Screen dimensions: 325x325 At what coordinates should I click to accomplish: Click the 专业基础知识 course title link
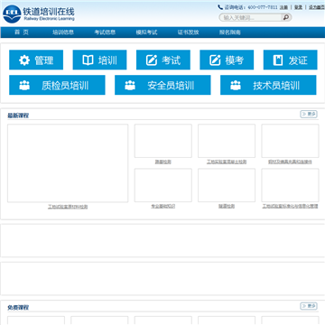pos(163,206)
